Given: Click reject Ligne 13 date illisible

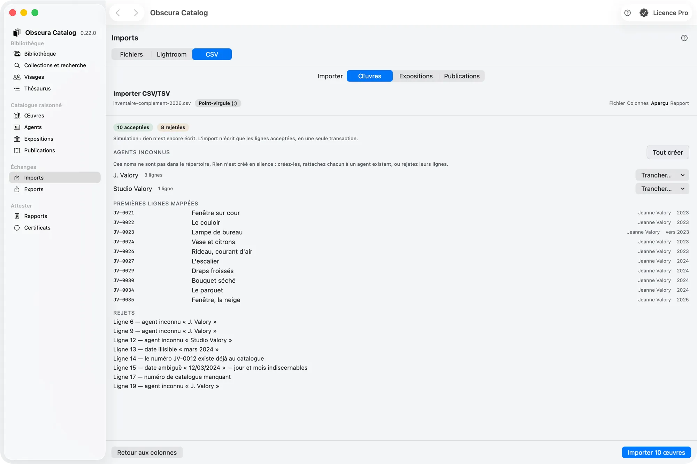Looking at the screenshot, I should tap(166, 349).
